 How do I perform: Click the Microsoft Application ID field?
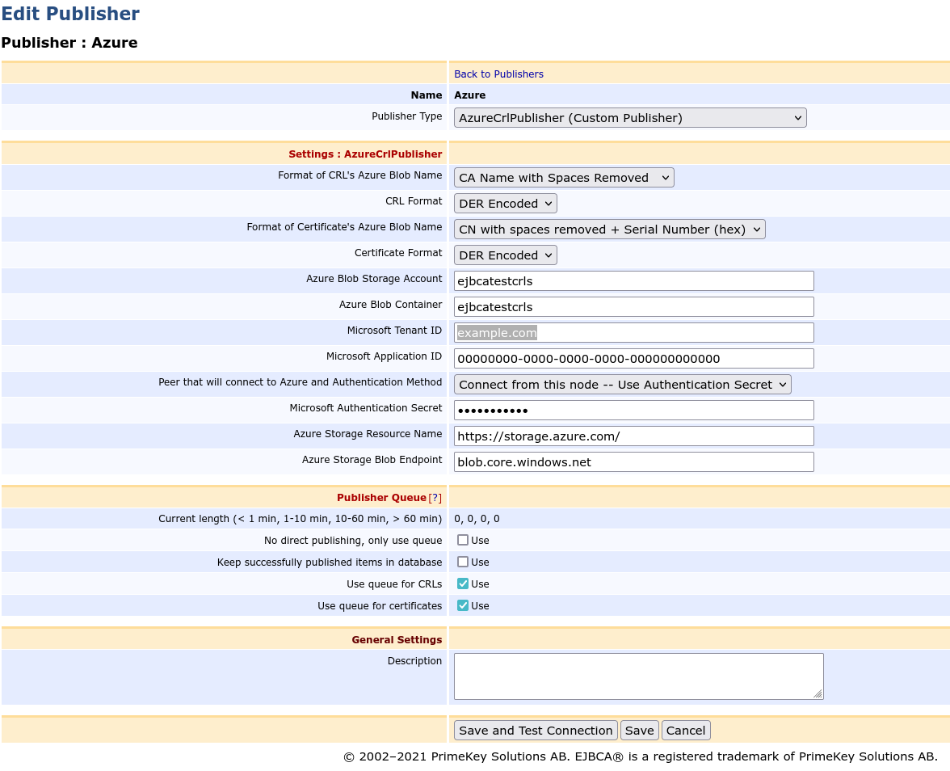633,358
